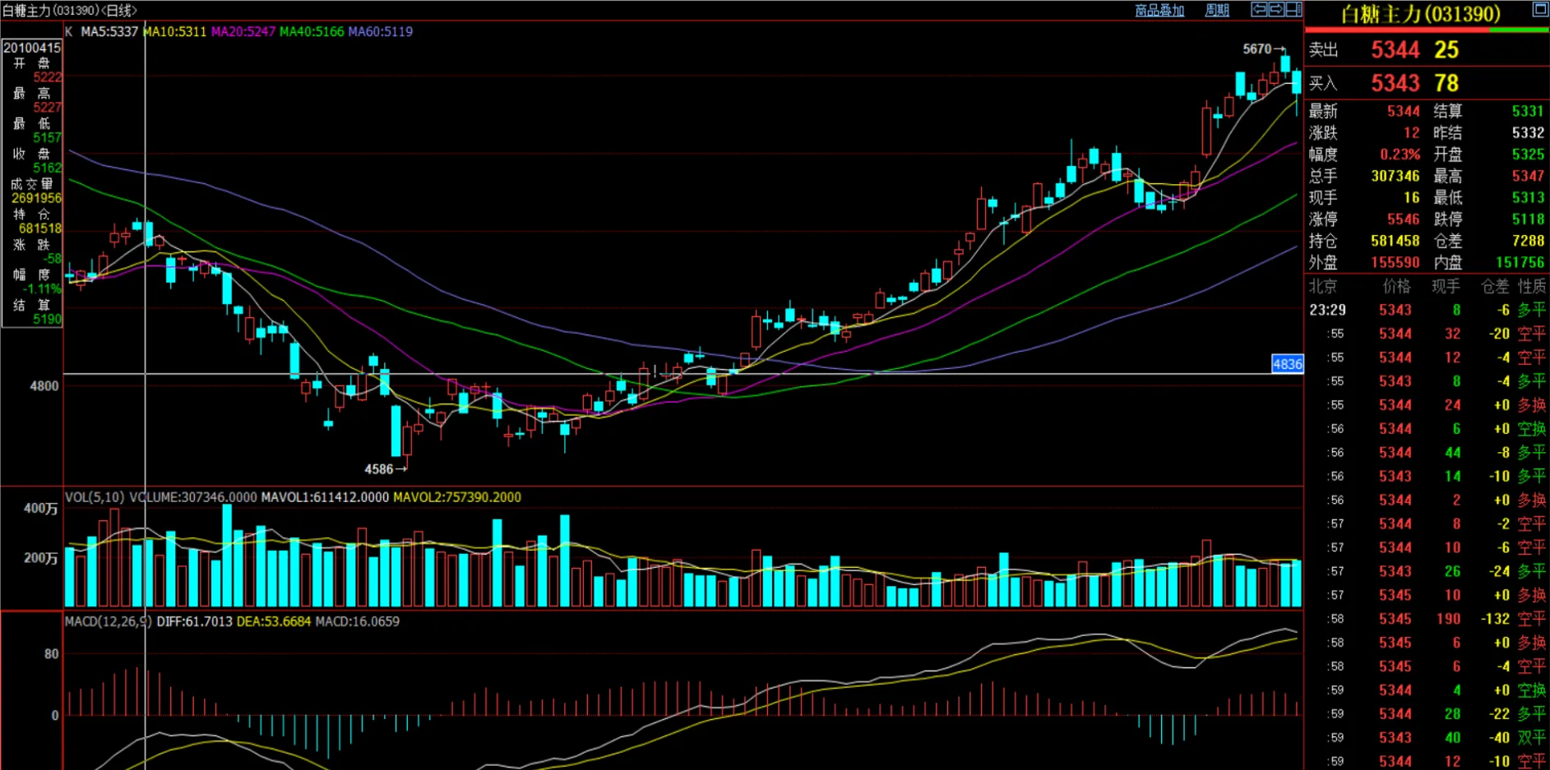This screenshot has width=1550, height=770.
Task: Click the 价格 price column header
Action: [x=1397, y=287]
